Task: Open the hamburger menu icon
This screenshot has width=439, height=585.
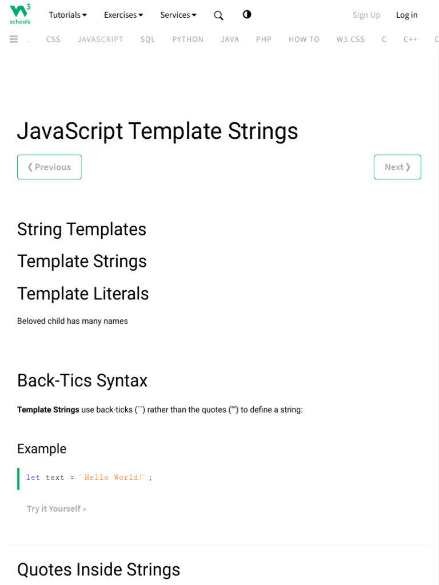Action: click(x=14, y=39)
